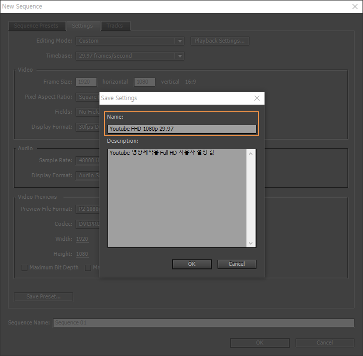Click inside the Description text area
The width and height of the screenshot is (363, 356).
pyautogui.click(x=177, y=198)
